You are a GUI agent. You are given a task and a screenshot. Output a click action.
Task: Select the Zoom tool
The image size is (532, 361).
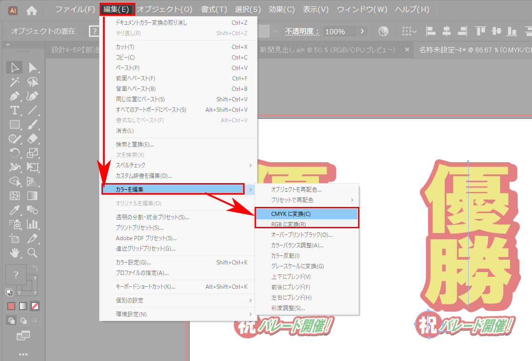tap(32, 252)
